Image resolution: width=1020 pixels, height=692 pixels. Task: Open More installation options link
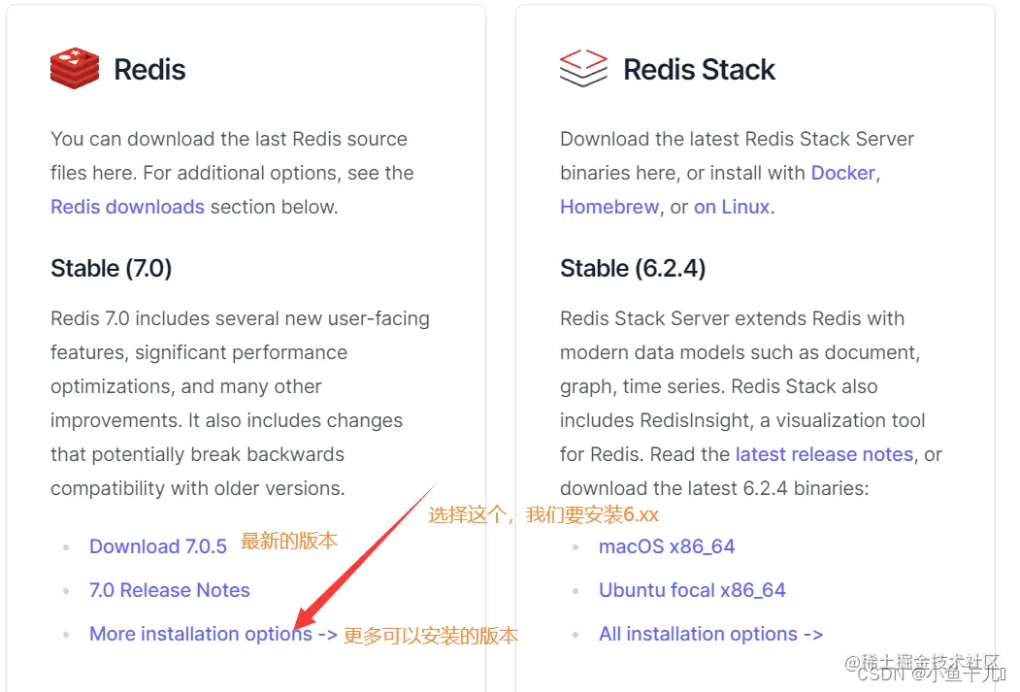(214, 634)
